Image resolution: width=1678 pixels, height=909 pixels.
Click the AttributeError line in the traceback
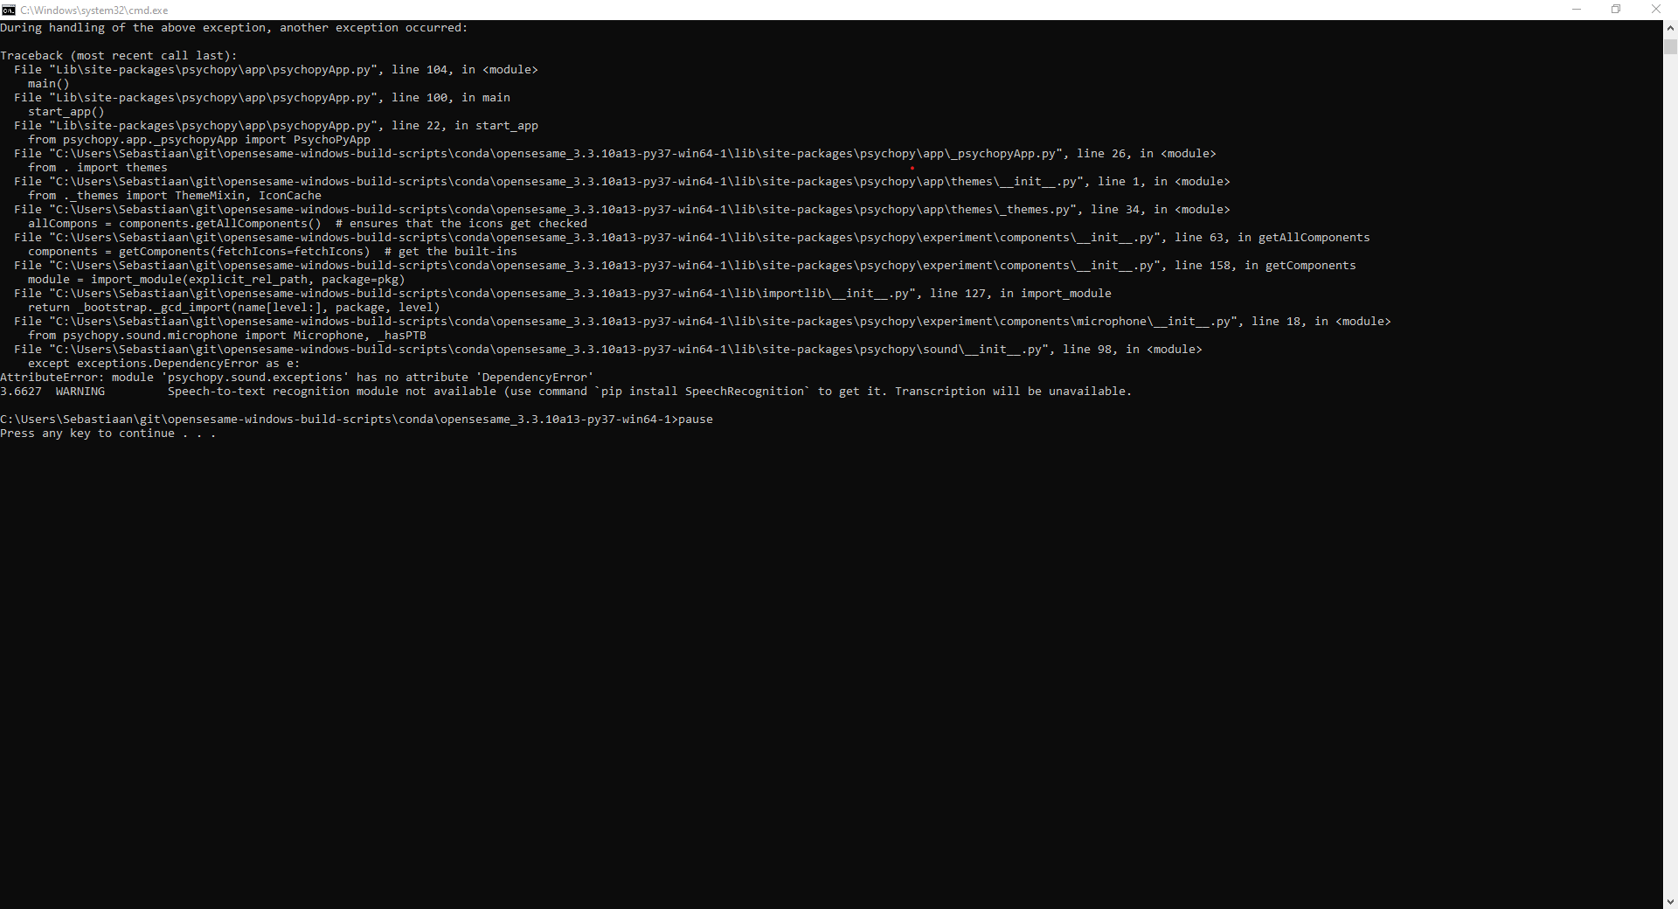(x=296, y=377)
